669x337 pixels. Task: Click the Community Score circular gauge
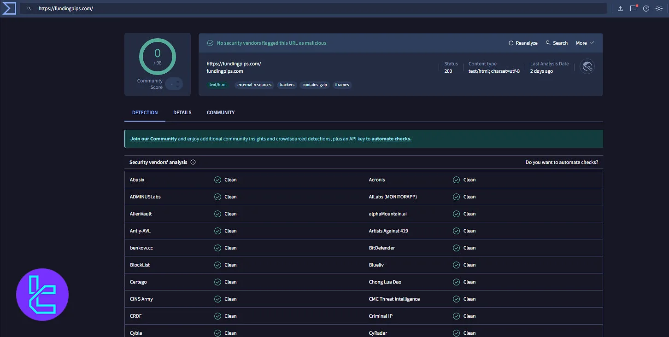(x=158, y=56)
